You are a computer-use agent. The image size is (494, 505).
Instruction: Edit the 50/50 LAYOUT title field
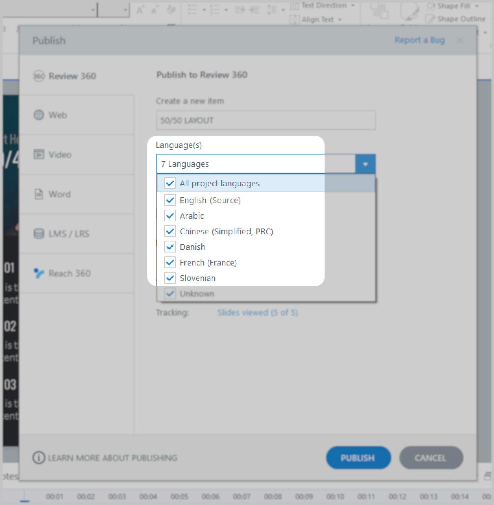[x=266, y=120]
